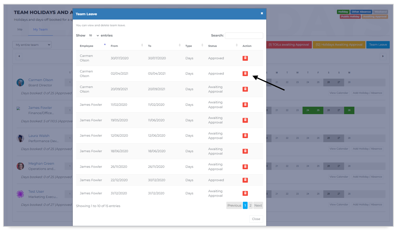The image size is (399, 231).
Task: Click the green Holiday legend swatch
Action: (x=343, y=12)
